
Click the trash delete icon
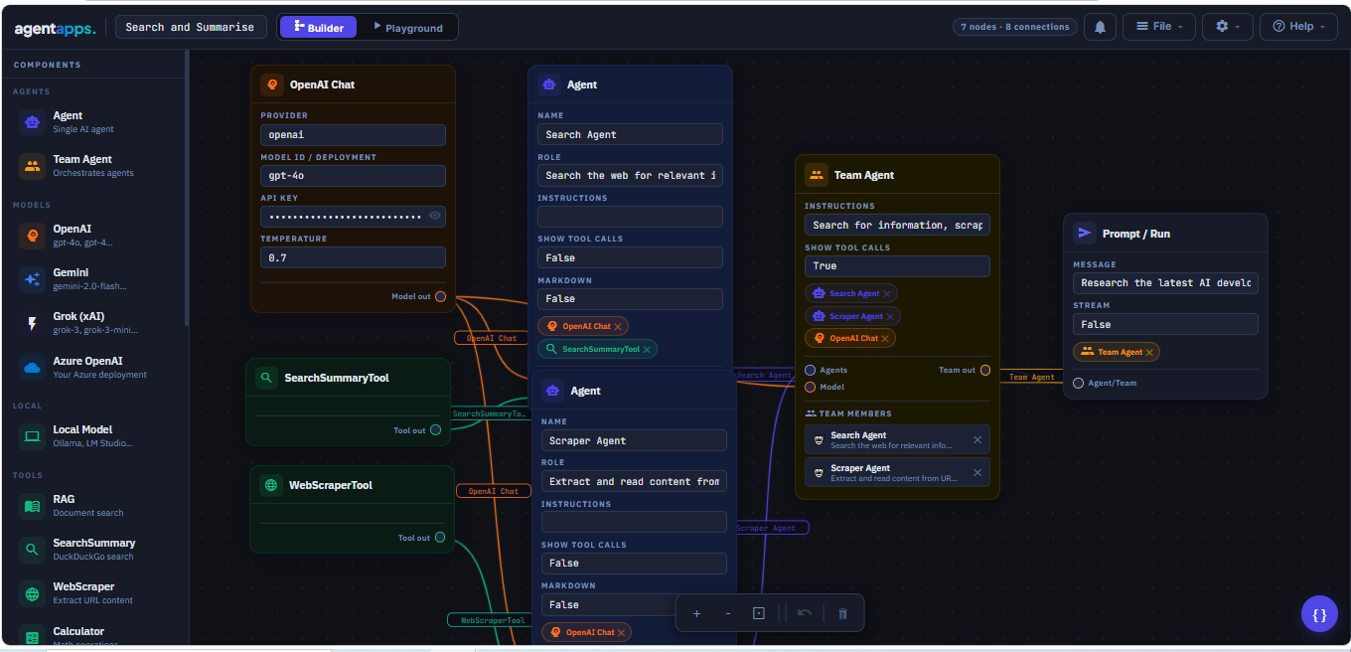point(842,613)
